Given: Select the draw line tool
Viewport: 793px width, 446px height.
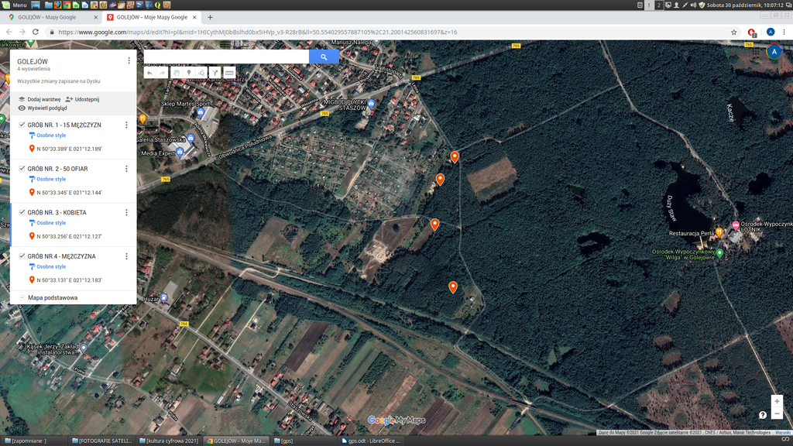Looking at the screenshot, I should pos(201,73).
